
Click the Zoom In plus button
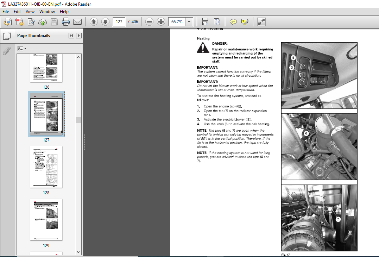(161, 22)
